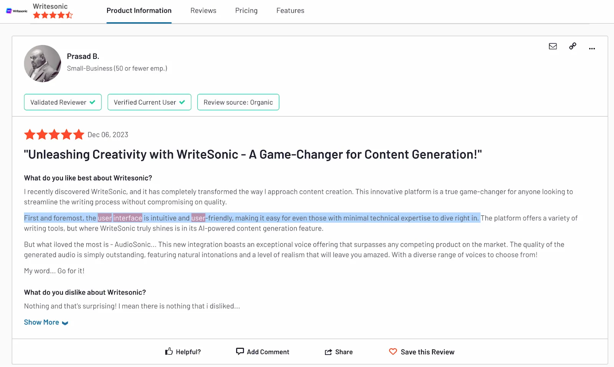Open the review title headline

(253, 154)
